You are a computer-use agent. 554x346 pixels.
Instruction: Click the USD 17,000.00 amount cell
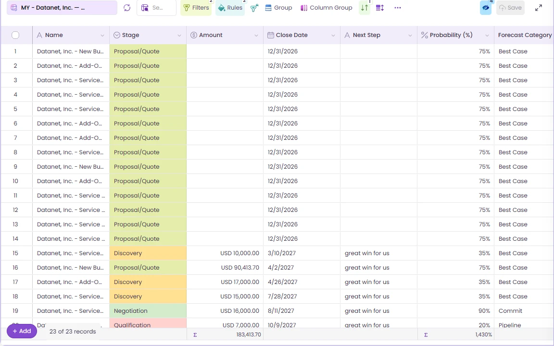coord(225,282)
